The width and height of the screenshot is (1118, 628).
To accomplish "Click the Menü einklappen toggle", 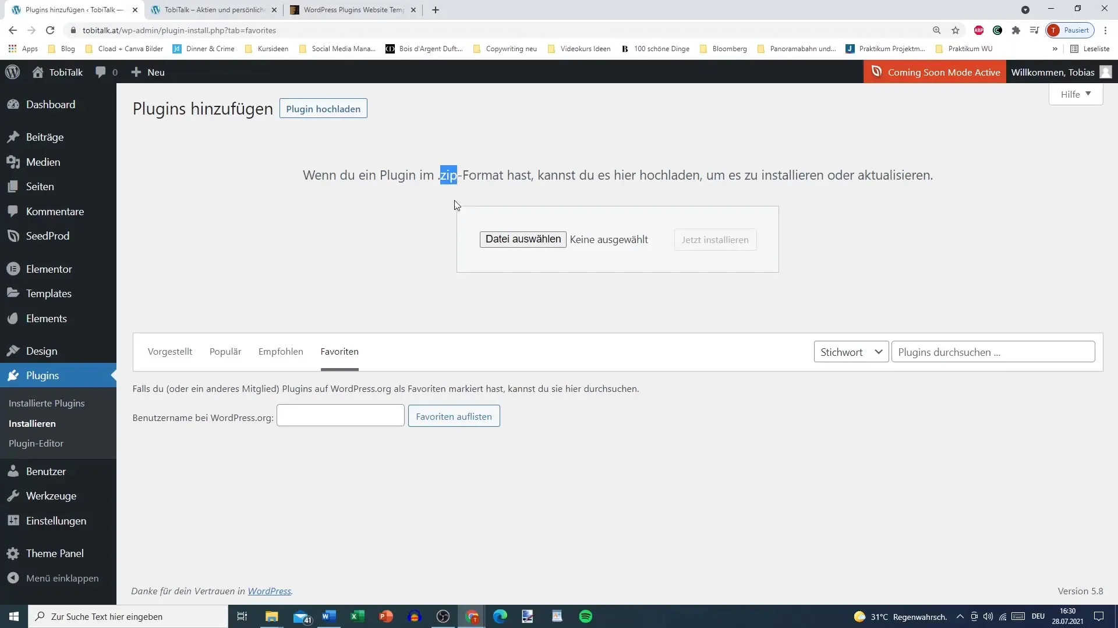I will [62, 578].
